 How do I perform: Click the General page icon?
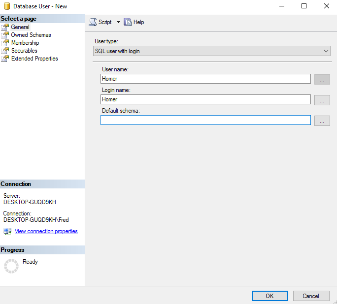(5, 27)
